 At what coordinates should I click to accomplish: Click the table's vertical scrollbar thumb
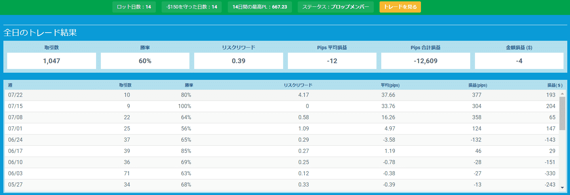pyautogui.click(x=563, y=113)
